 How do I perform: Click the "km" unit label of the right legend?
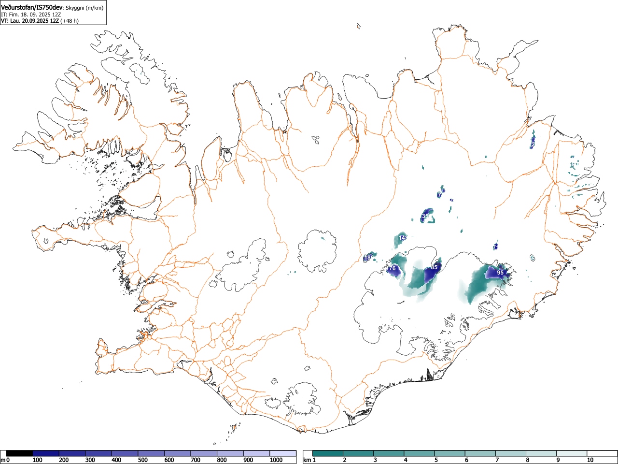tap(307, 460)
